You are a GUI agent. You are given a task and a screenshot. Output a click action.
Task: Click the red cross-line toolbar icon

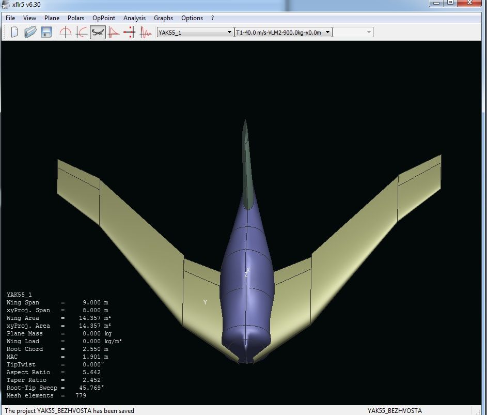point(130,32)
